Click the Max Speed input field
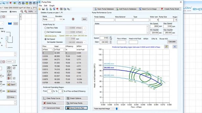202x113 pixels. [x=168, y=26]
